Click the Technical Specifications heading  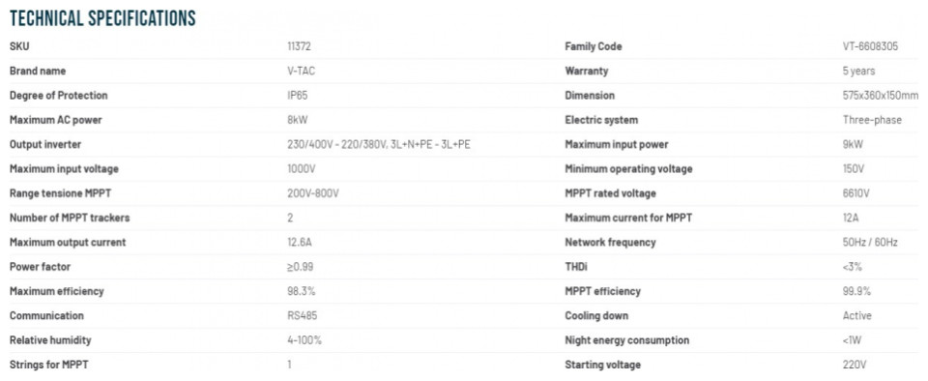tap(102, 18)
